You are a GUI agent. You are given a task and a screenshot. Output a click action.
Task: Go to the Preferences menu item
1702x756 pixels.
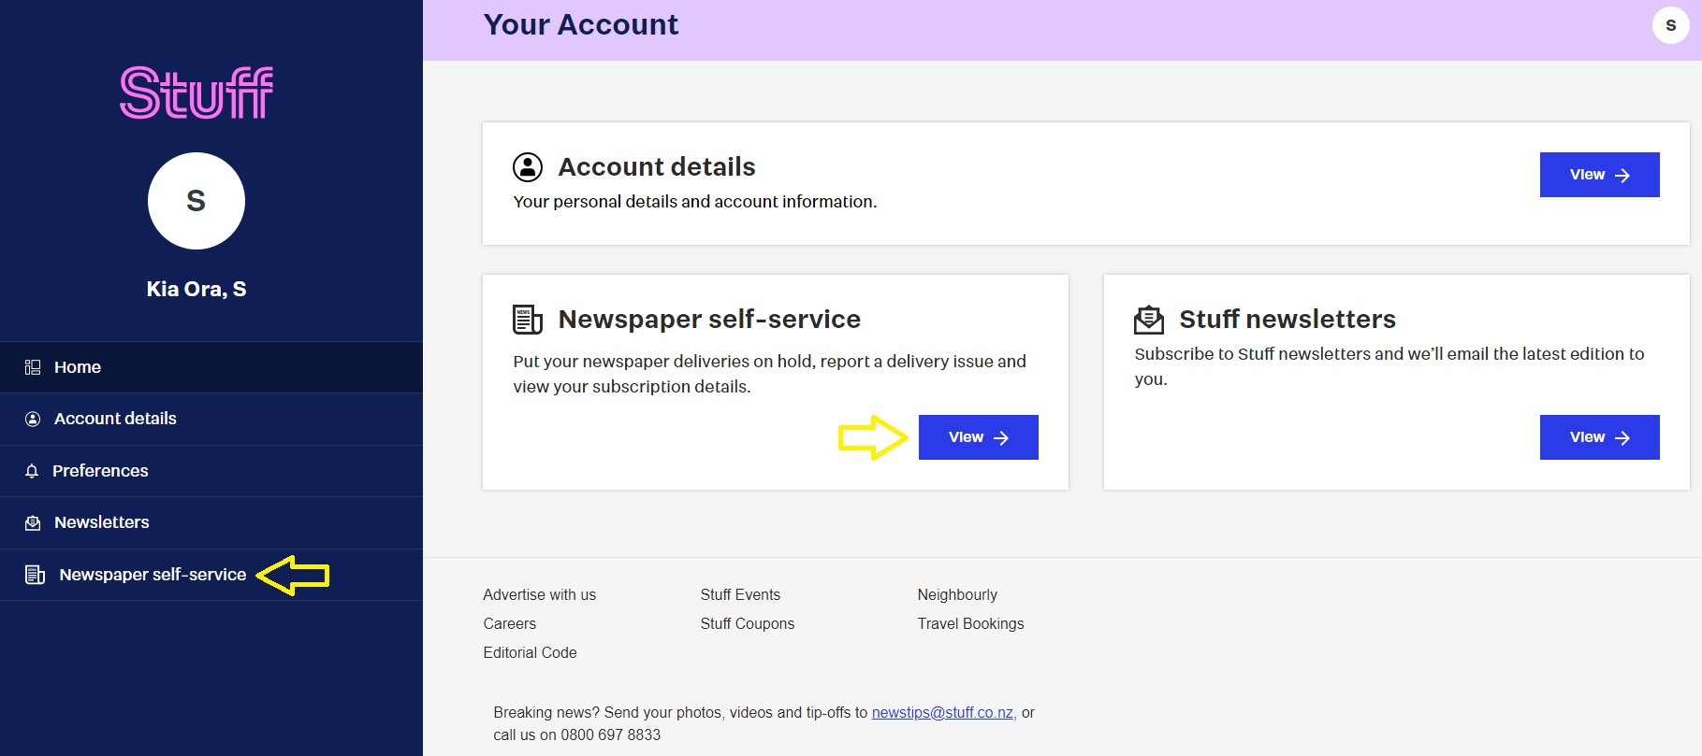pyautogui.click(x=211, y=471)
